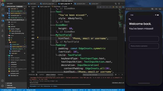Split the editor to the right
The height and width of the screenshot is (91, 163).
click(119, 4)
